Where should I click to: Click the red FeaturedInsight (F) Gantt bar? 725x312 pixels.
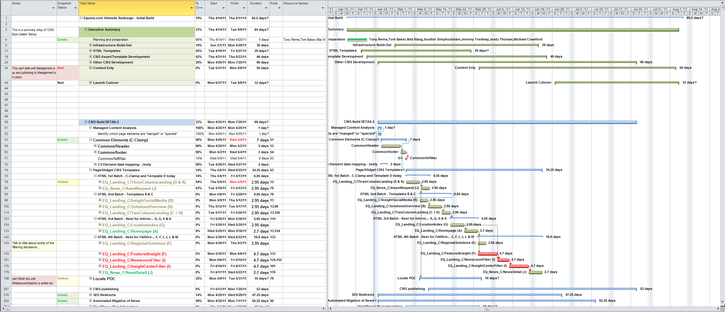pyautogui.click(x=487, y=254)
